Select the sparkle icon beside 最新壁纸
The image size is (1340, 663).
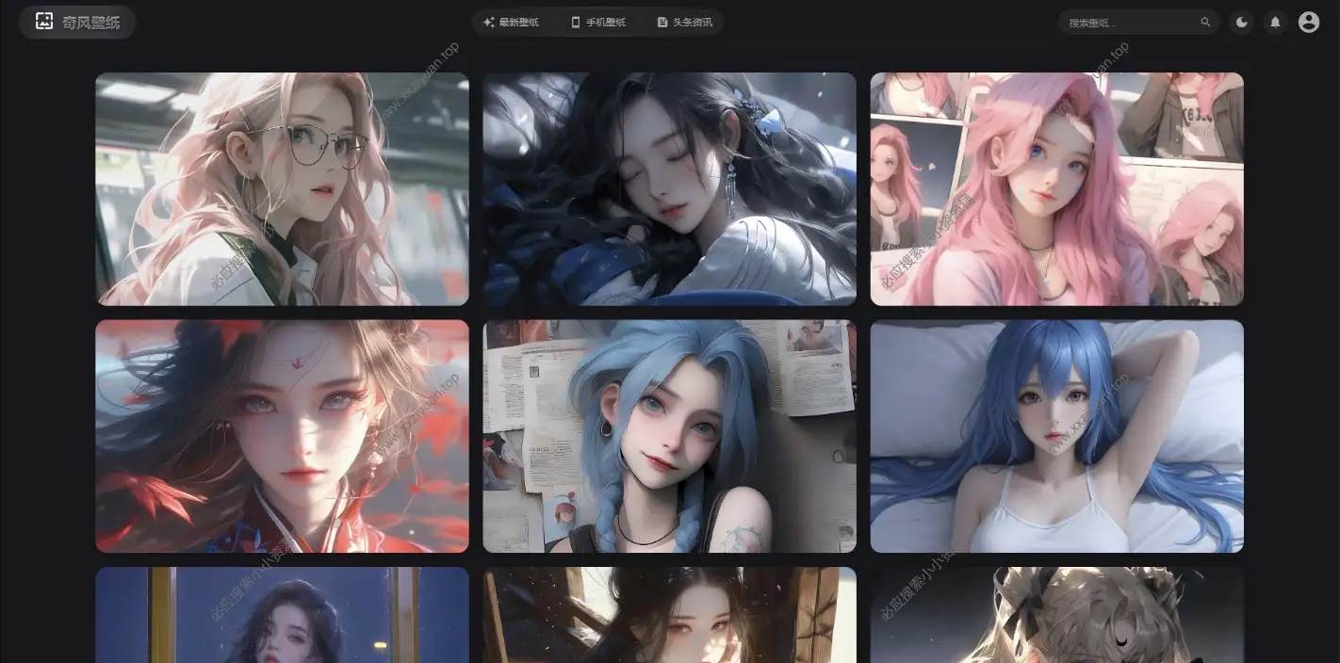point(489,22)
